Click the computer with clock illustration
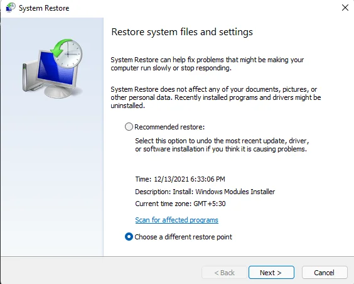This screenshot has height=284, width=354. [52, 68]
